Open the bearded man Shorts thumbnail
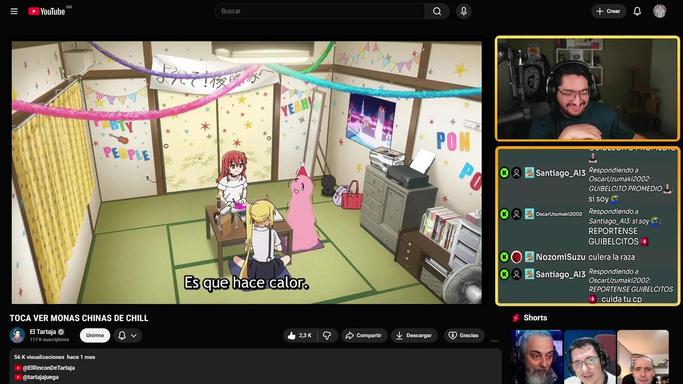The width and height of the screenshot is (683, 384). coord(537,357)
